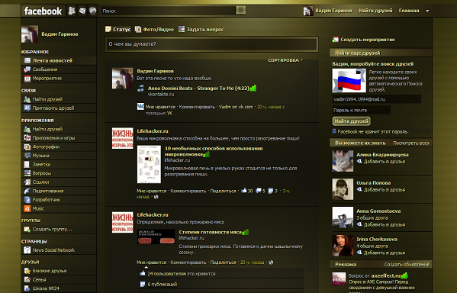Viewport: 457px width, 293px height.
Task: Open Ссылки in the sidebar
Action: tap(59, 182)
